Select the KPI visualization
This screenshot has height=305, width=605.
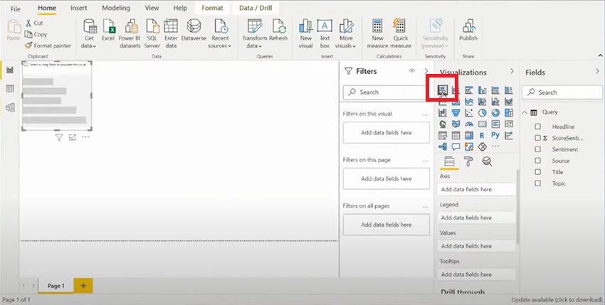coord(509,124)
